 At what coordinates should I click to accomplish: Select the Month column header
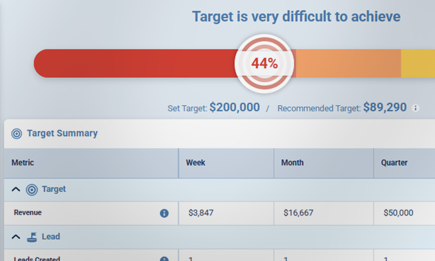[x=292, y=163]
